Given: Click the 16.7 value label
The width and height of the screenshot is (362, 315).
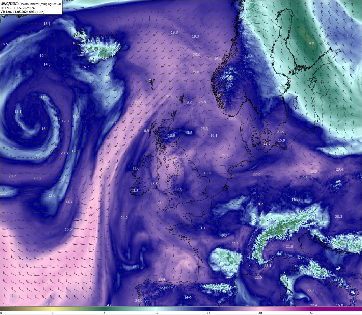Looking at the screenshot, I should [85, 67].
